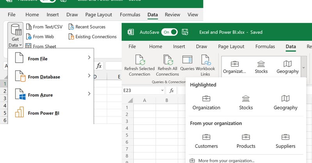Open File tab in left window
The height and width of the screenshot is (163, 312).
12,14
